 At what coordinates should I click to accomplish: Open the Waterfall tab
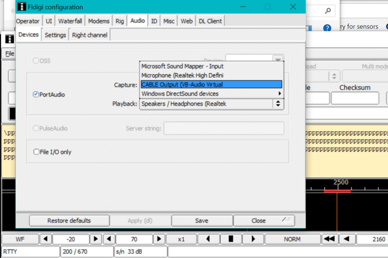pyautogui.click(x=70, y=21)
